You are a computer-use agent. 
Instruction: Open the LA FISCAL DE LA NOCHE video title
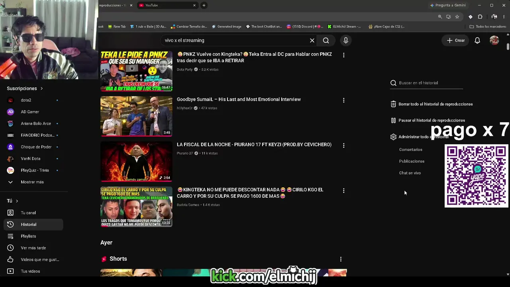[x=254, y=145]
